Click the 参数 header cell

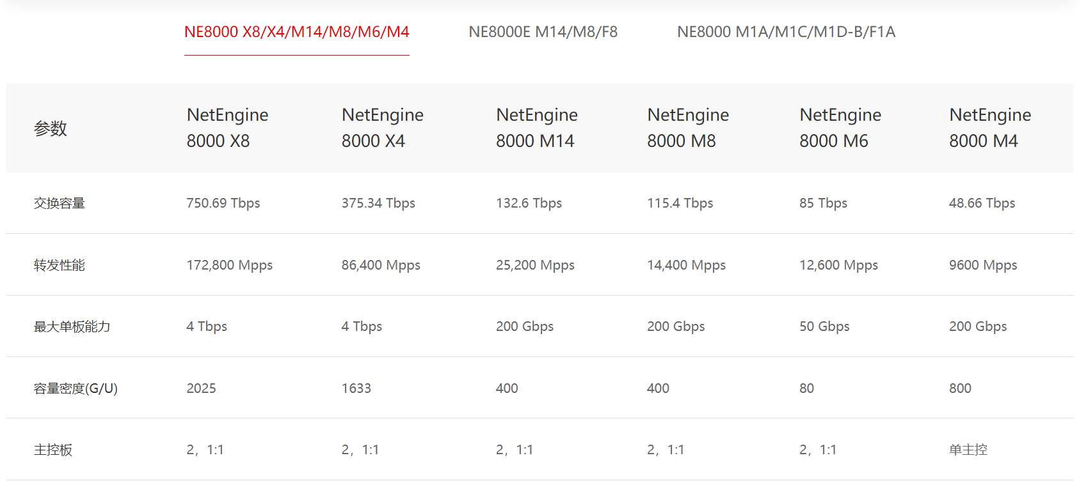click(51, 128)
